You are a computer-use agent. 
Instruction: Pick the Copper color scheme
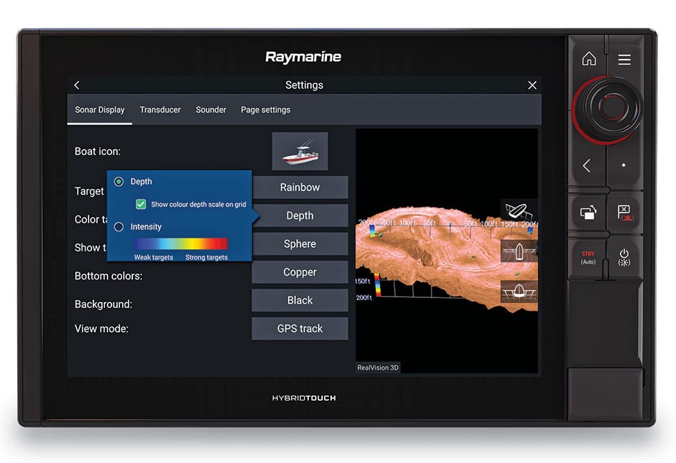(299, 272)
